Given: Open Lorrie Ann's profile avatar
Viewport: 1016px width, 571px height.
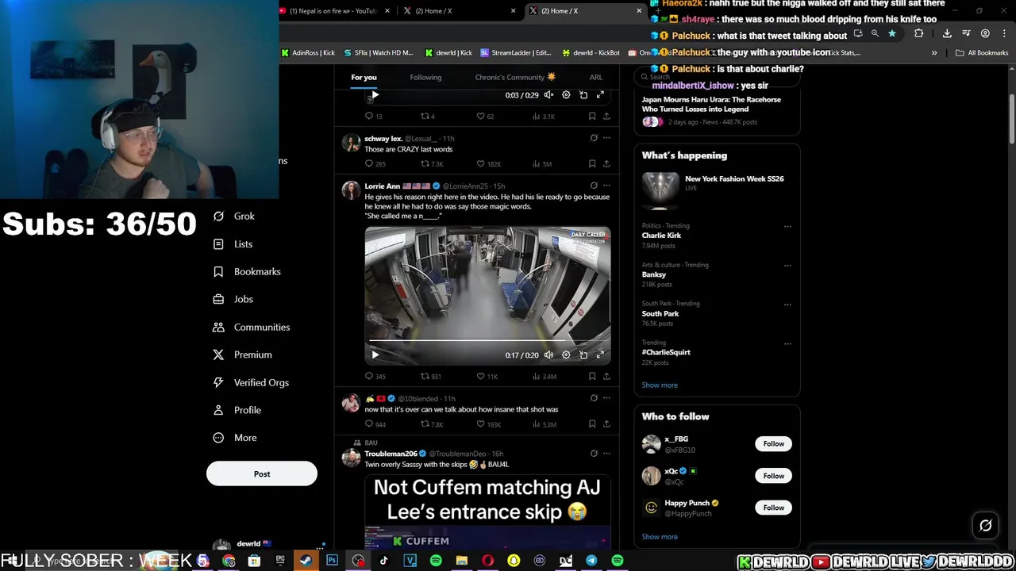Looking at the screenshot, I should click(x=351, y=190).
